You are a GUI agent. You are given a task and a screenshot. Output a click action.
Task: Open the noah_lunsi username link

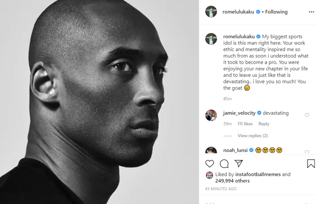click(x=235, y=150)
